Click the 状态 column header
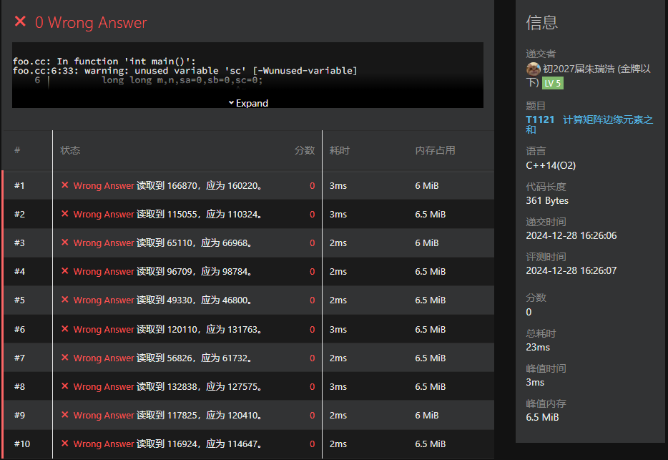This screenshot has width=668, height=460. pos(70,150)
